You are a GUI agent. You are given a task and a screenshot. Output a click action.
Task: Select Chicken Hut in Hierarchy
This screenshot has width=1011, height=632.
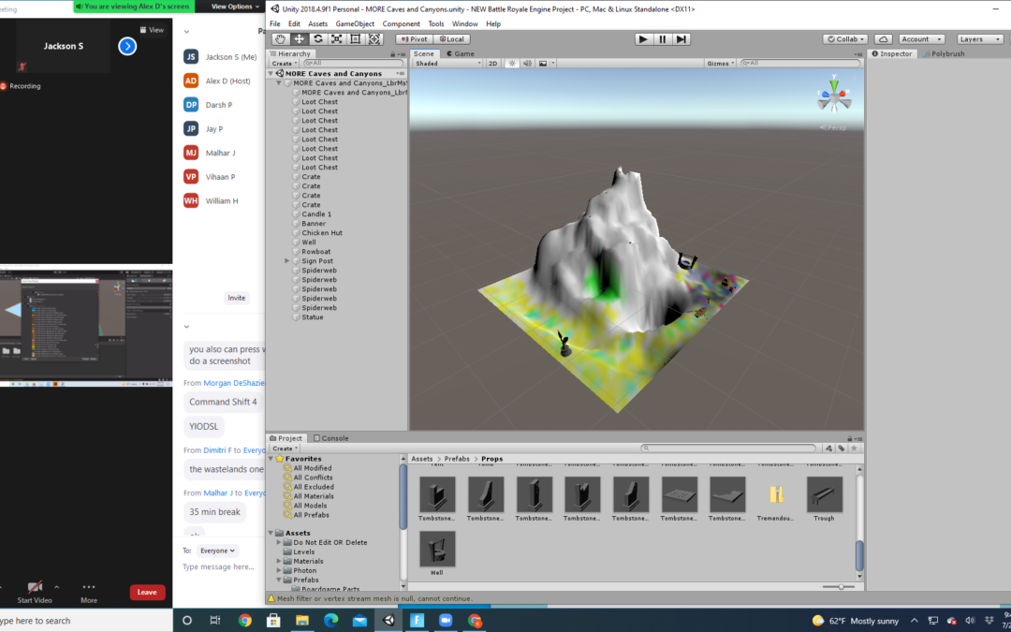(x=322, y=233)
